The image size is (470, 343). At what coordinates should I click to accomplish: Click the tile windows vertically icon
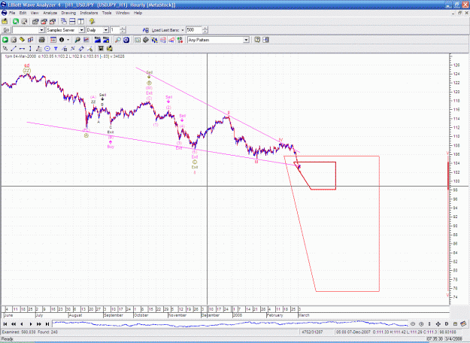[x=80, y=21]
